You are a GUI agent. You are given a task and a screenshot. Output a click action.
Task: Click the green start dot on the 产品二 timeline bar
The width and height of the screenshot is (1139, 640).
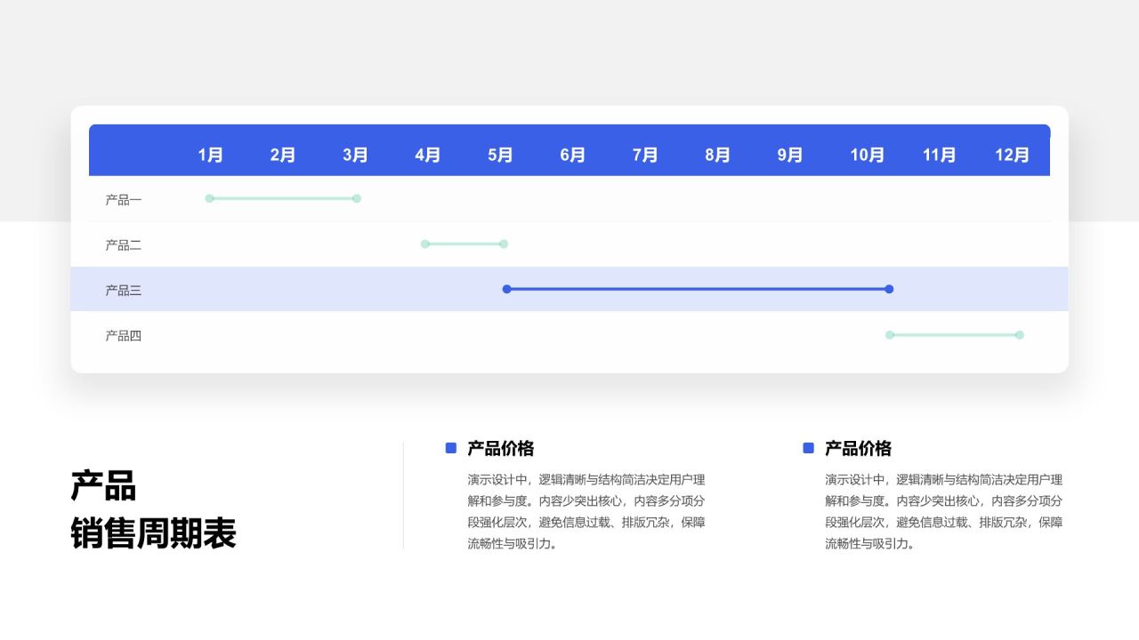(424, 244)
